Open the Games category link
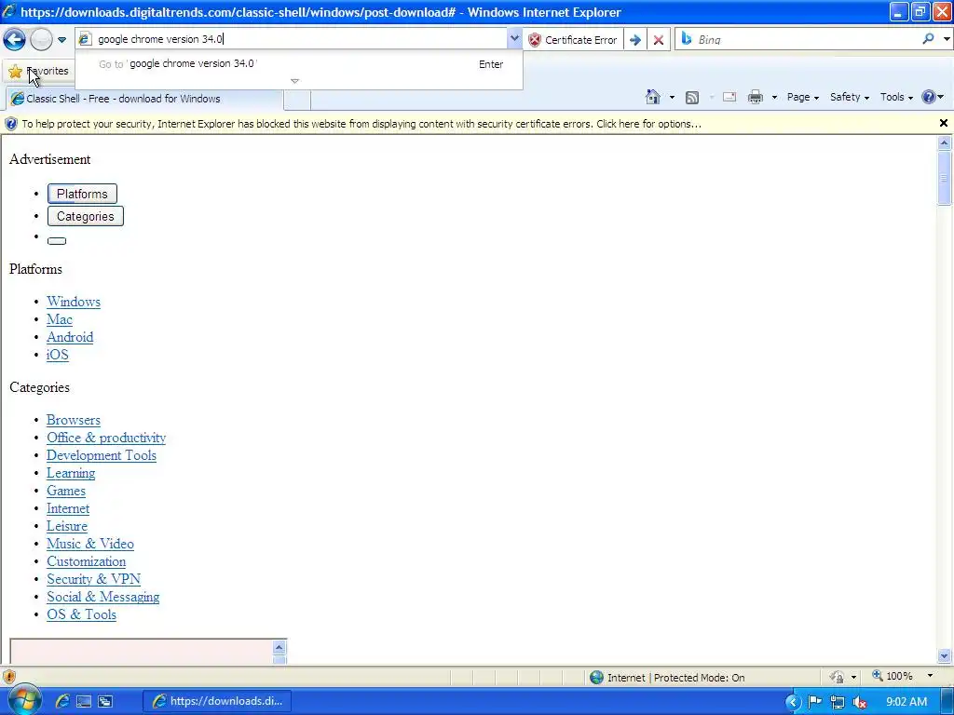954x715 pixels. (x=66, y=491)
